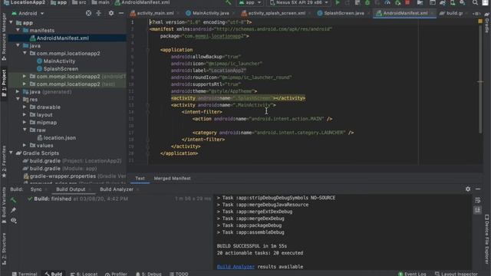The image size is (491, 276).
Task: Click the editor vertical scrollbar
Action: (x=480, y=78)
